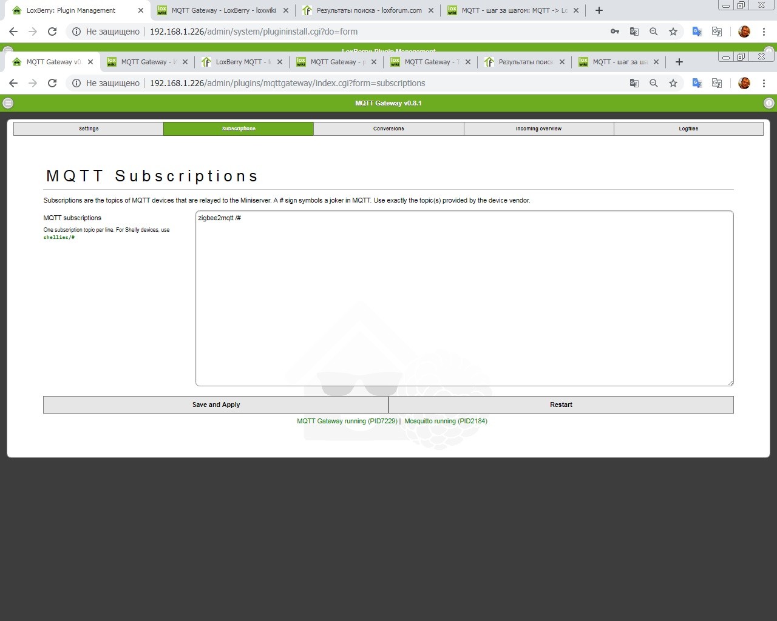Switch to the front window's MQTT - шаг за ша tab

click(619, 62)
